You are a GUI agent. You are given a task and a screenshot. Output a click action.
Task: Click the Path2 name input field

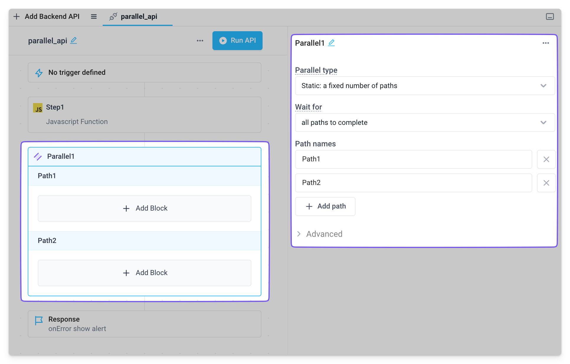click(x=413, y=183)
